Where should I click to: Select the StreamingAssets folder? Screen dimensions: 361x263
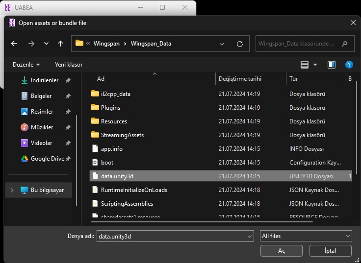pyautogui.click(x=221, y=135)
